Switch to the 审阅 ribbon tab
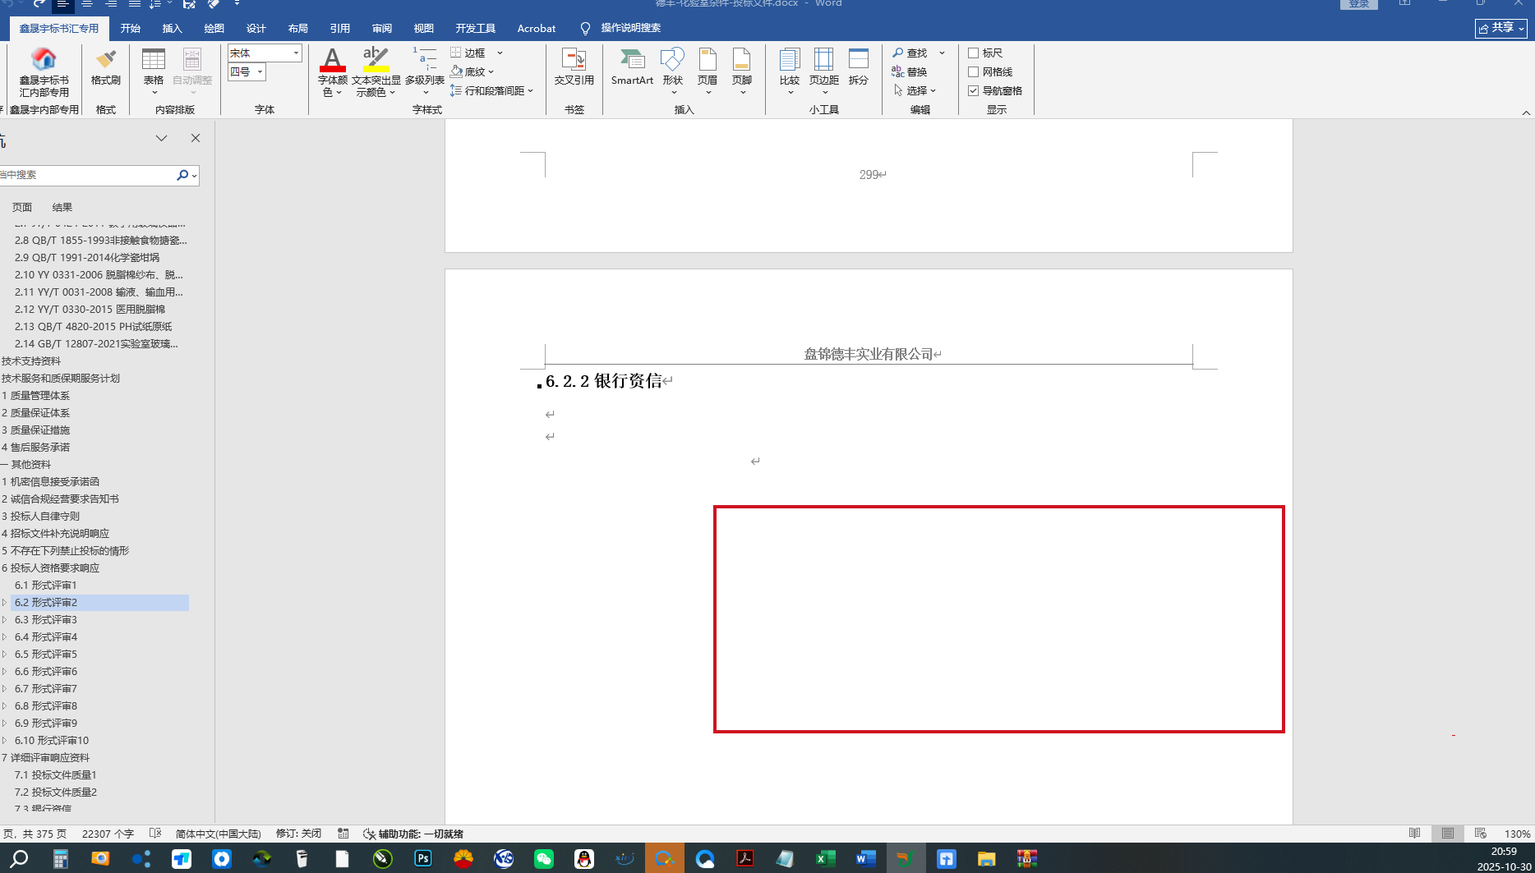Viewport: 1535px width, 873px height. pos(382,28)
